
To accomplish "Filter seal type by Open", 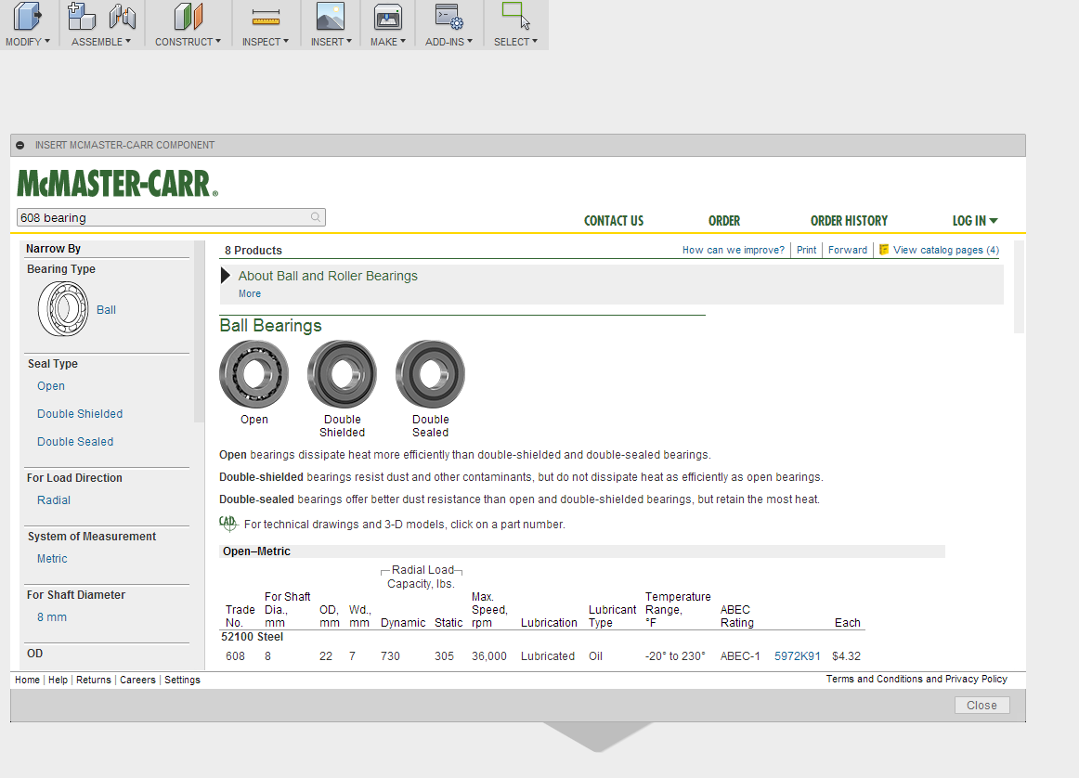I will tap(51, 386).
